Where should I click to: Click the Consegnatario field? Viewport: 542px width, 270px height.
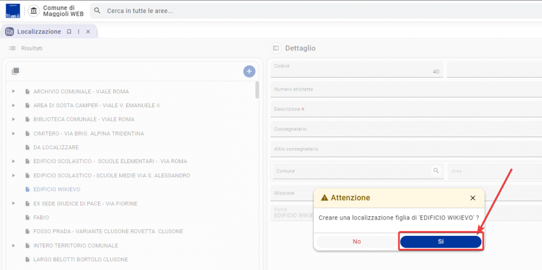click(x=406, y=129)
